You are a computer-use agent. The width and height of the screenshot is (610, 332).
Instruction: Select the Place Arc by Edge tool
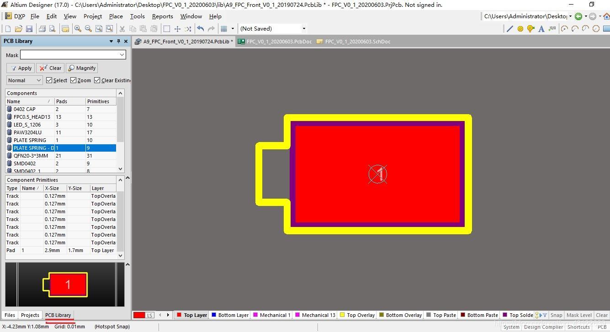[575, 29]
